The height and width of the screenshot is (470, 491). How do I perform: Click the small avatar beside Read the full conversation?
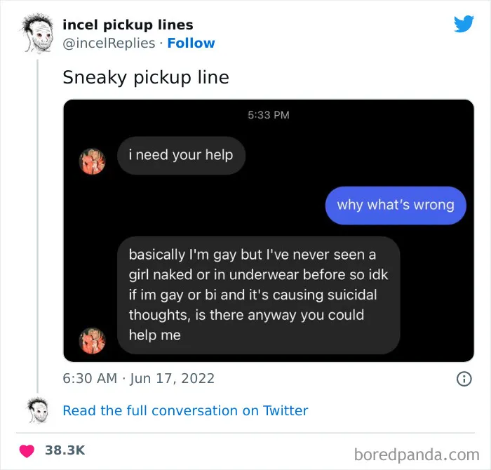click(38, 410)
